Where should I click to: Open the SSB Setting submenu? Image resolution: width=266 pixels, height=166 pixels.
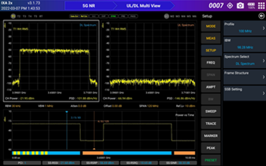coord(245,93)
